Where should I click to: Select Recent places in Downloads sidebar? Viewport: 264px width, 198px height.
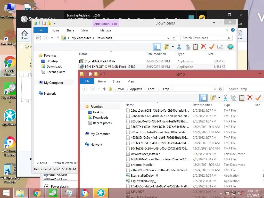[x=56, y=72]
